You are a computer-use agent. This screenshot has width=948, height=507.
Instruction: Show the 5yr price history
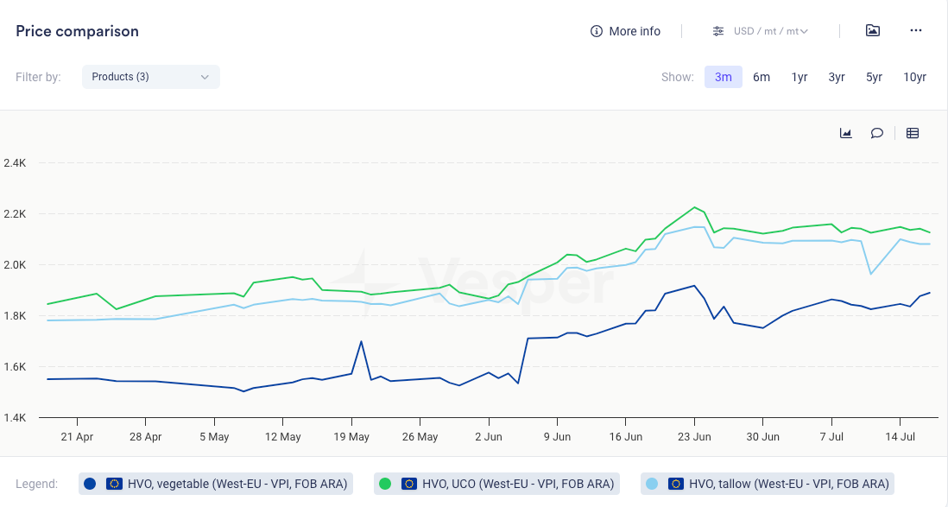click(x=874, y=77)
